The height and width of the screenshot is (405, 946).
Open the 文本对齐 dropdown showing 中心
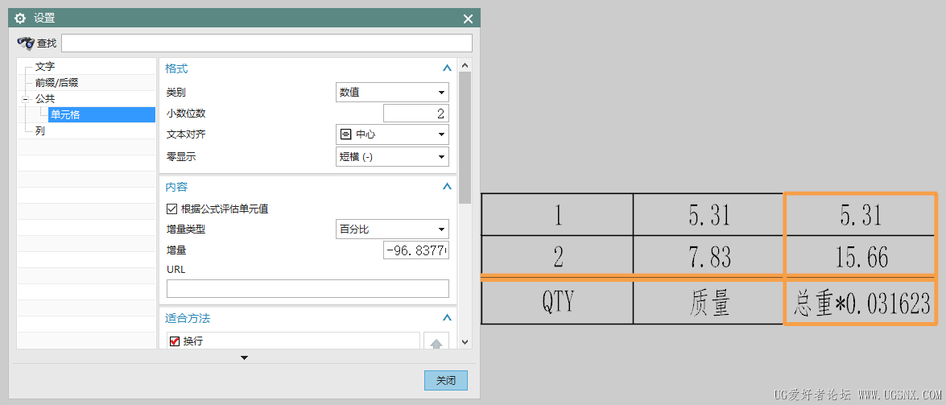click(392, 134)
